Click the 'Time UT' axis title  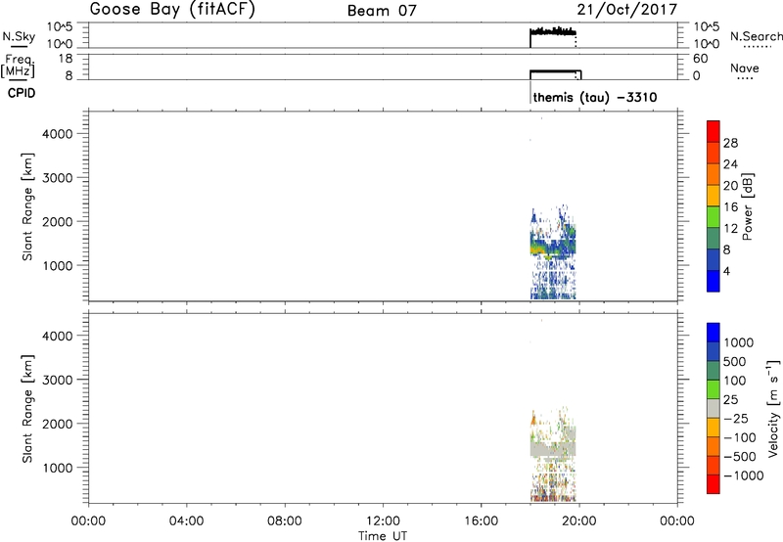click(x=383, y=536)
